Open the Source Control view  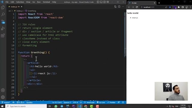(x=3, y=22)
